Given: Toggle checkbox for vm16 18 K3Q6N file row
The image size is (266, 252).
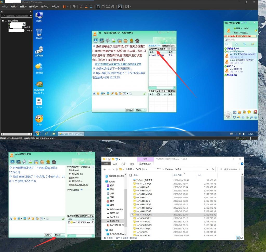Looking at the screenshot, I should tap(132, 215).
